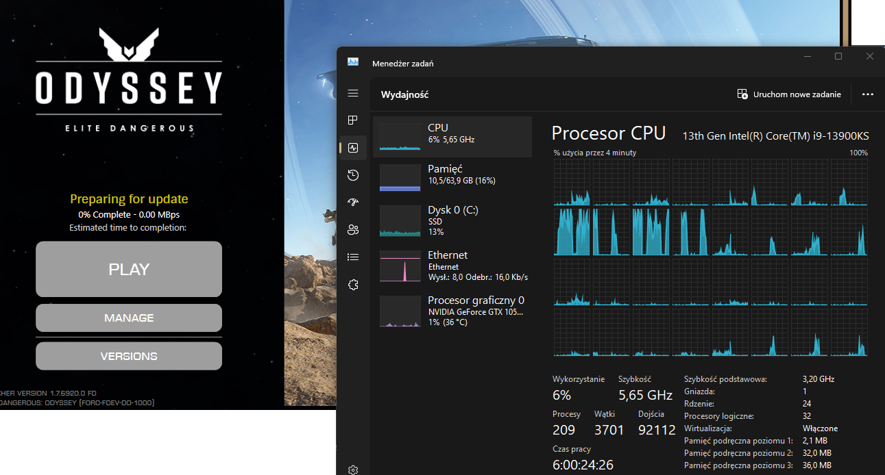Image resolution: width=885 pixels, height=475 pixels.
Task: Open the Users icon in sidebar
Action: (x=353, y=229)
